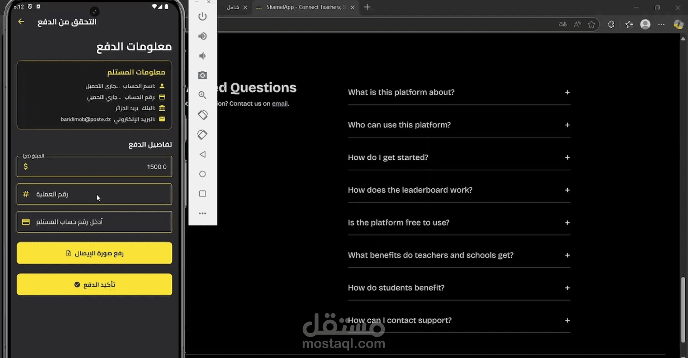Open the emulator more options ellipsis
Viewport: 688px width, 358px height.
(x=203, y=213)
